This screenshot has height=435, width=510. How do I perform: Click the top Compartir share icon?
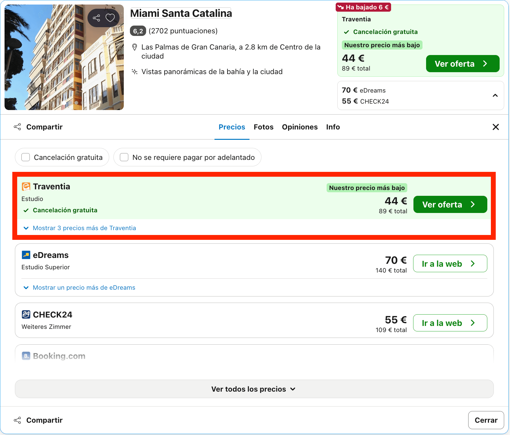tap(17, 127)
